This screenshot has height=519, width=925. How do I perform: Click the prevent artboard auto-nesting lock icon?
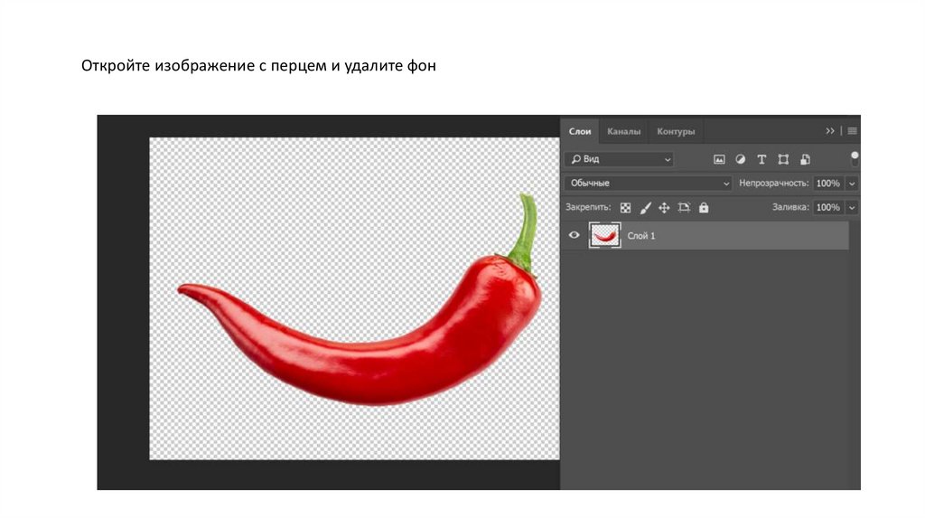(684, 207)
